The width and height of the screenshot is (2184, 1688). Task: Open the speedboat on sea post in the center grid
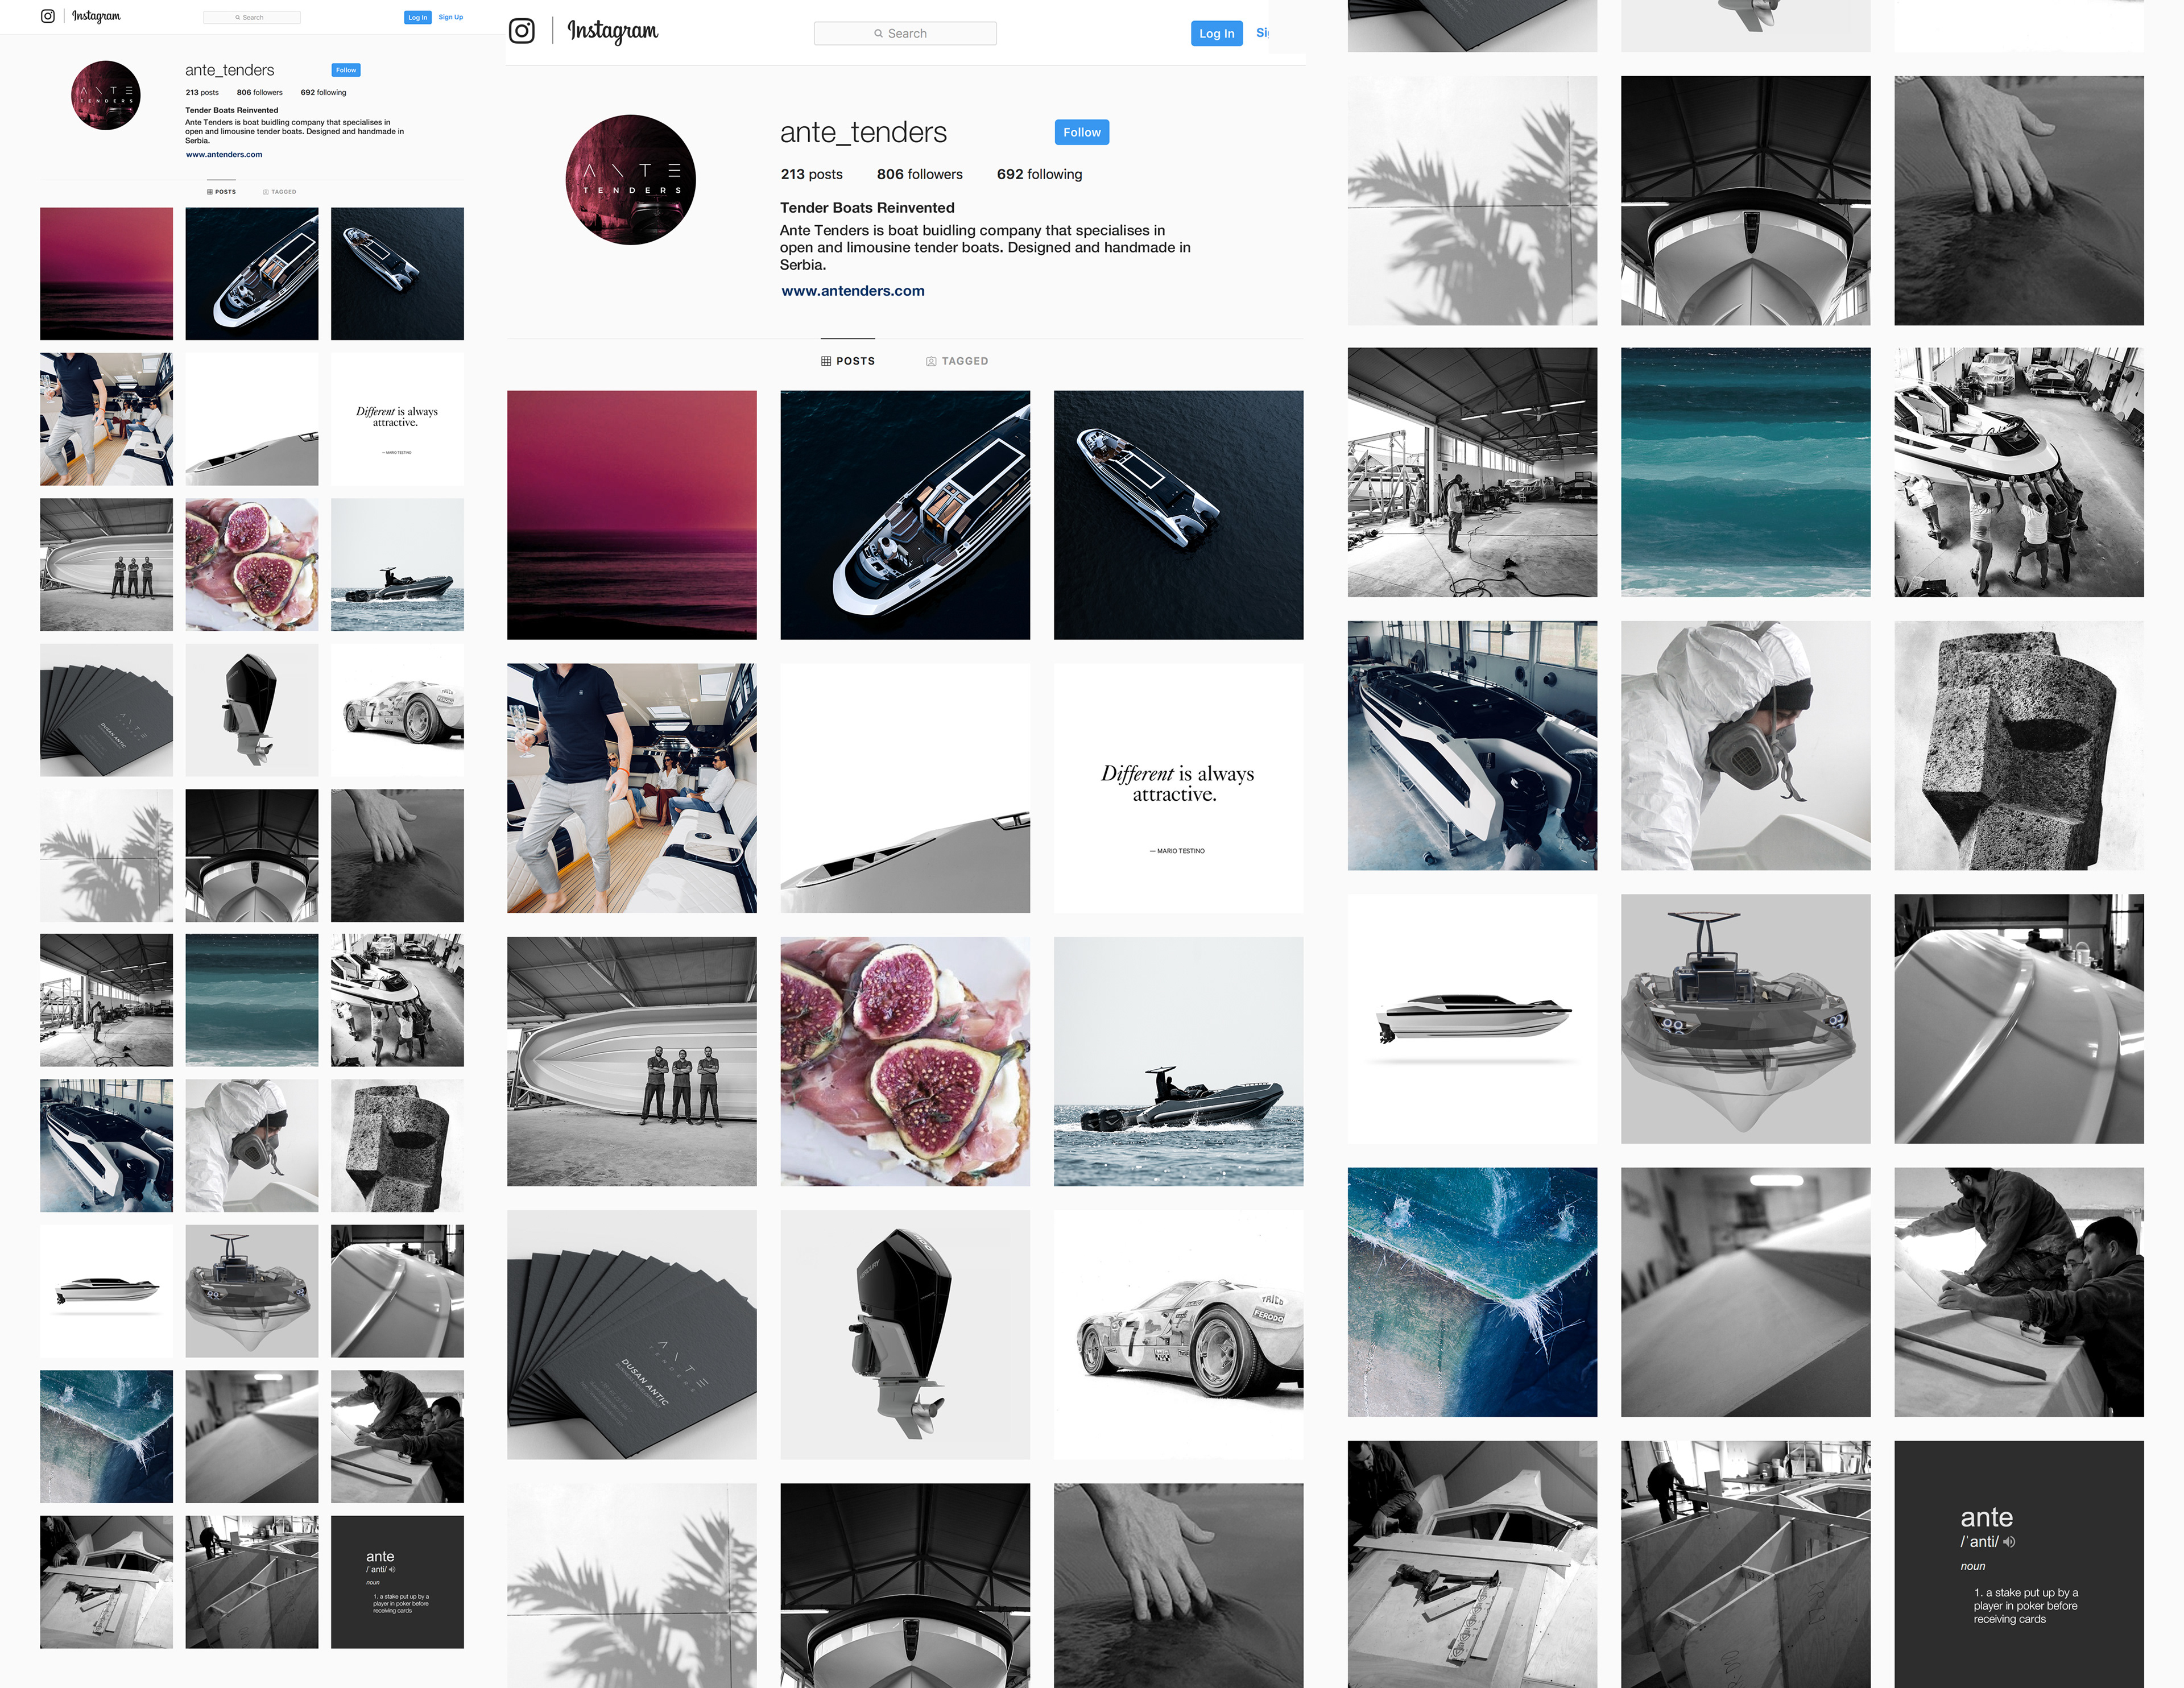pyautogui.click(x=1179, y=1061)
